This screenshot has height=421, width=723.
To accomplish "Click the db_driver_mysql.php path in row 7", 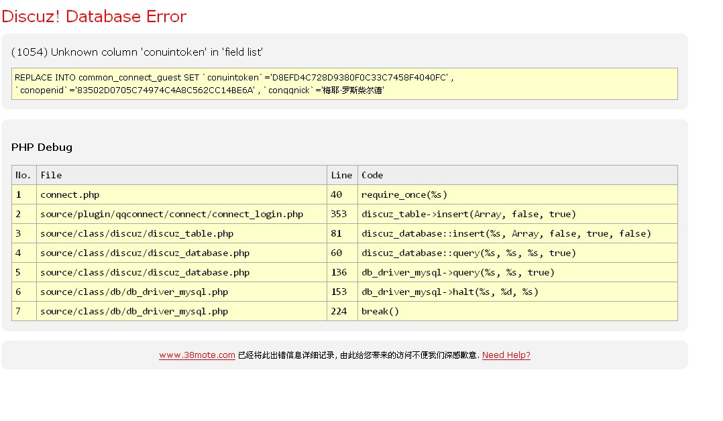I will click(134, 312).
